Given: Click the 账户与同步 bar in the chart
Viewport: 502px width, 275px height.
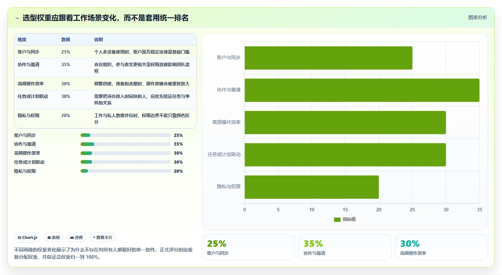Looking at the screenshot, I should (x=328, y=58).
